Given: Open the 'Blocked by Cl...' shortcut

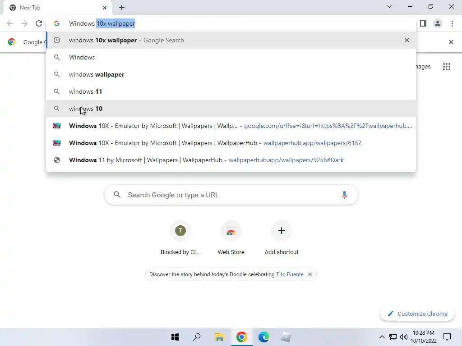Looking at the screenshot, I should point(180,239).
